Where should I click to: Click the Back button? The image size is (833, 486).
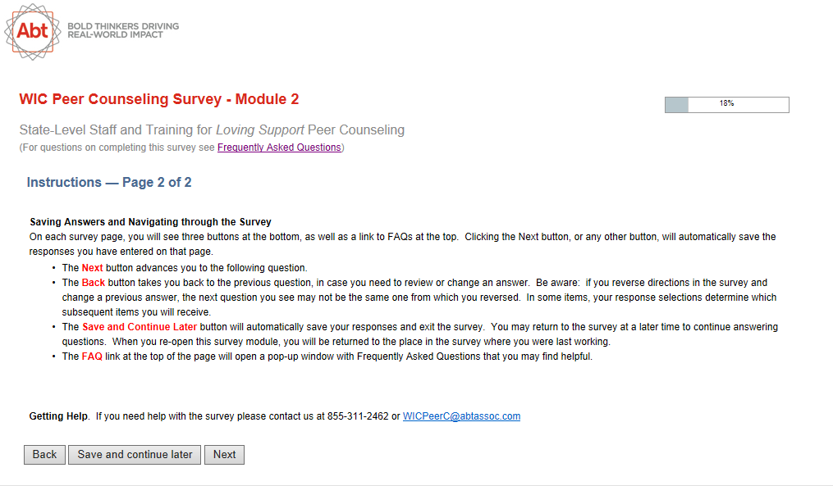click(x=44, y=455)
